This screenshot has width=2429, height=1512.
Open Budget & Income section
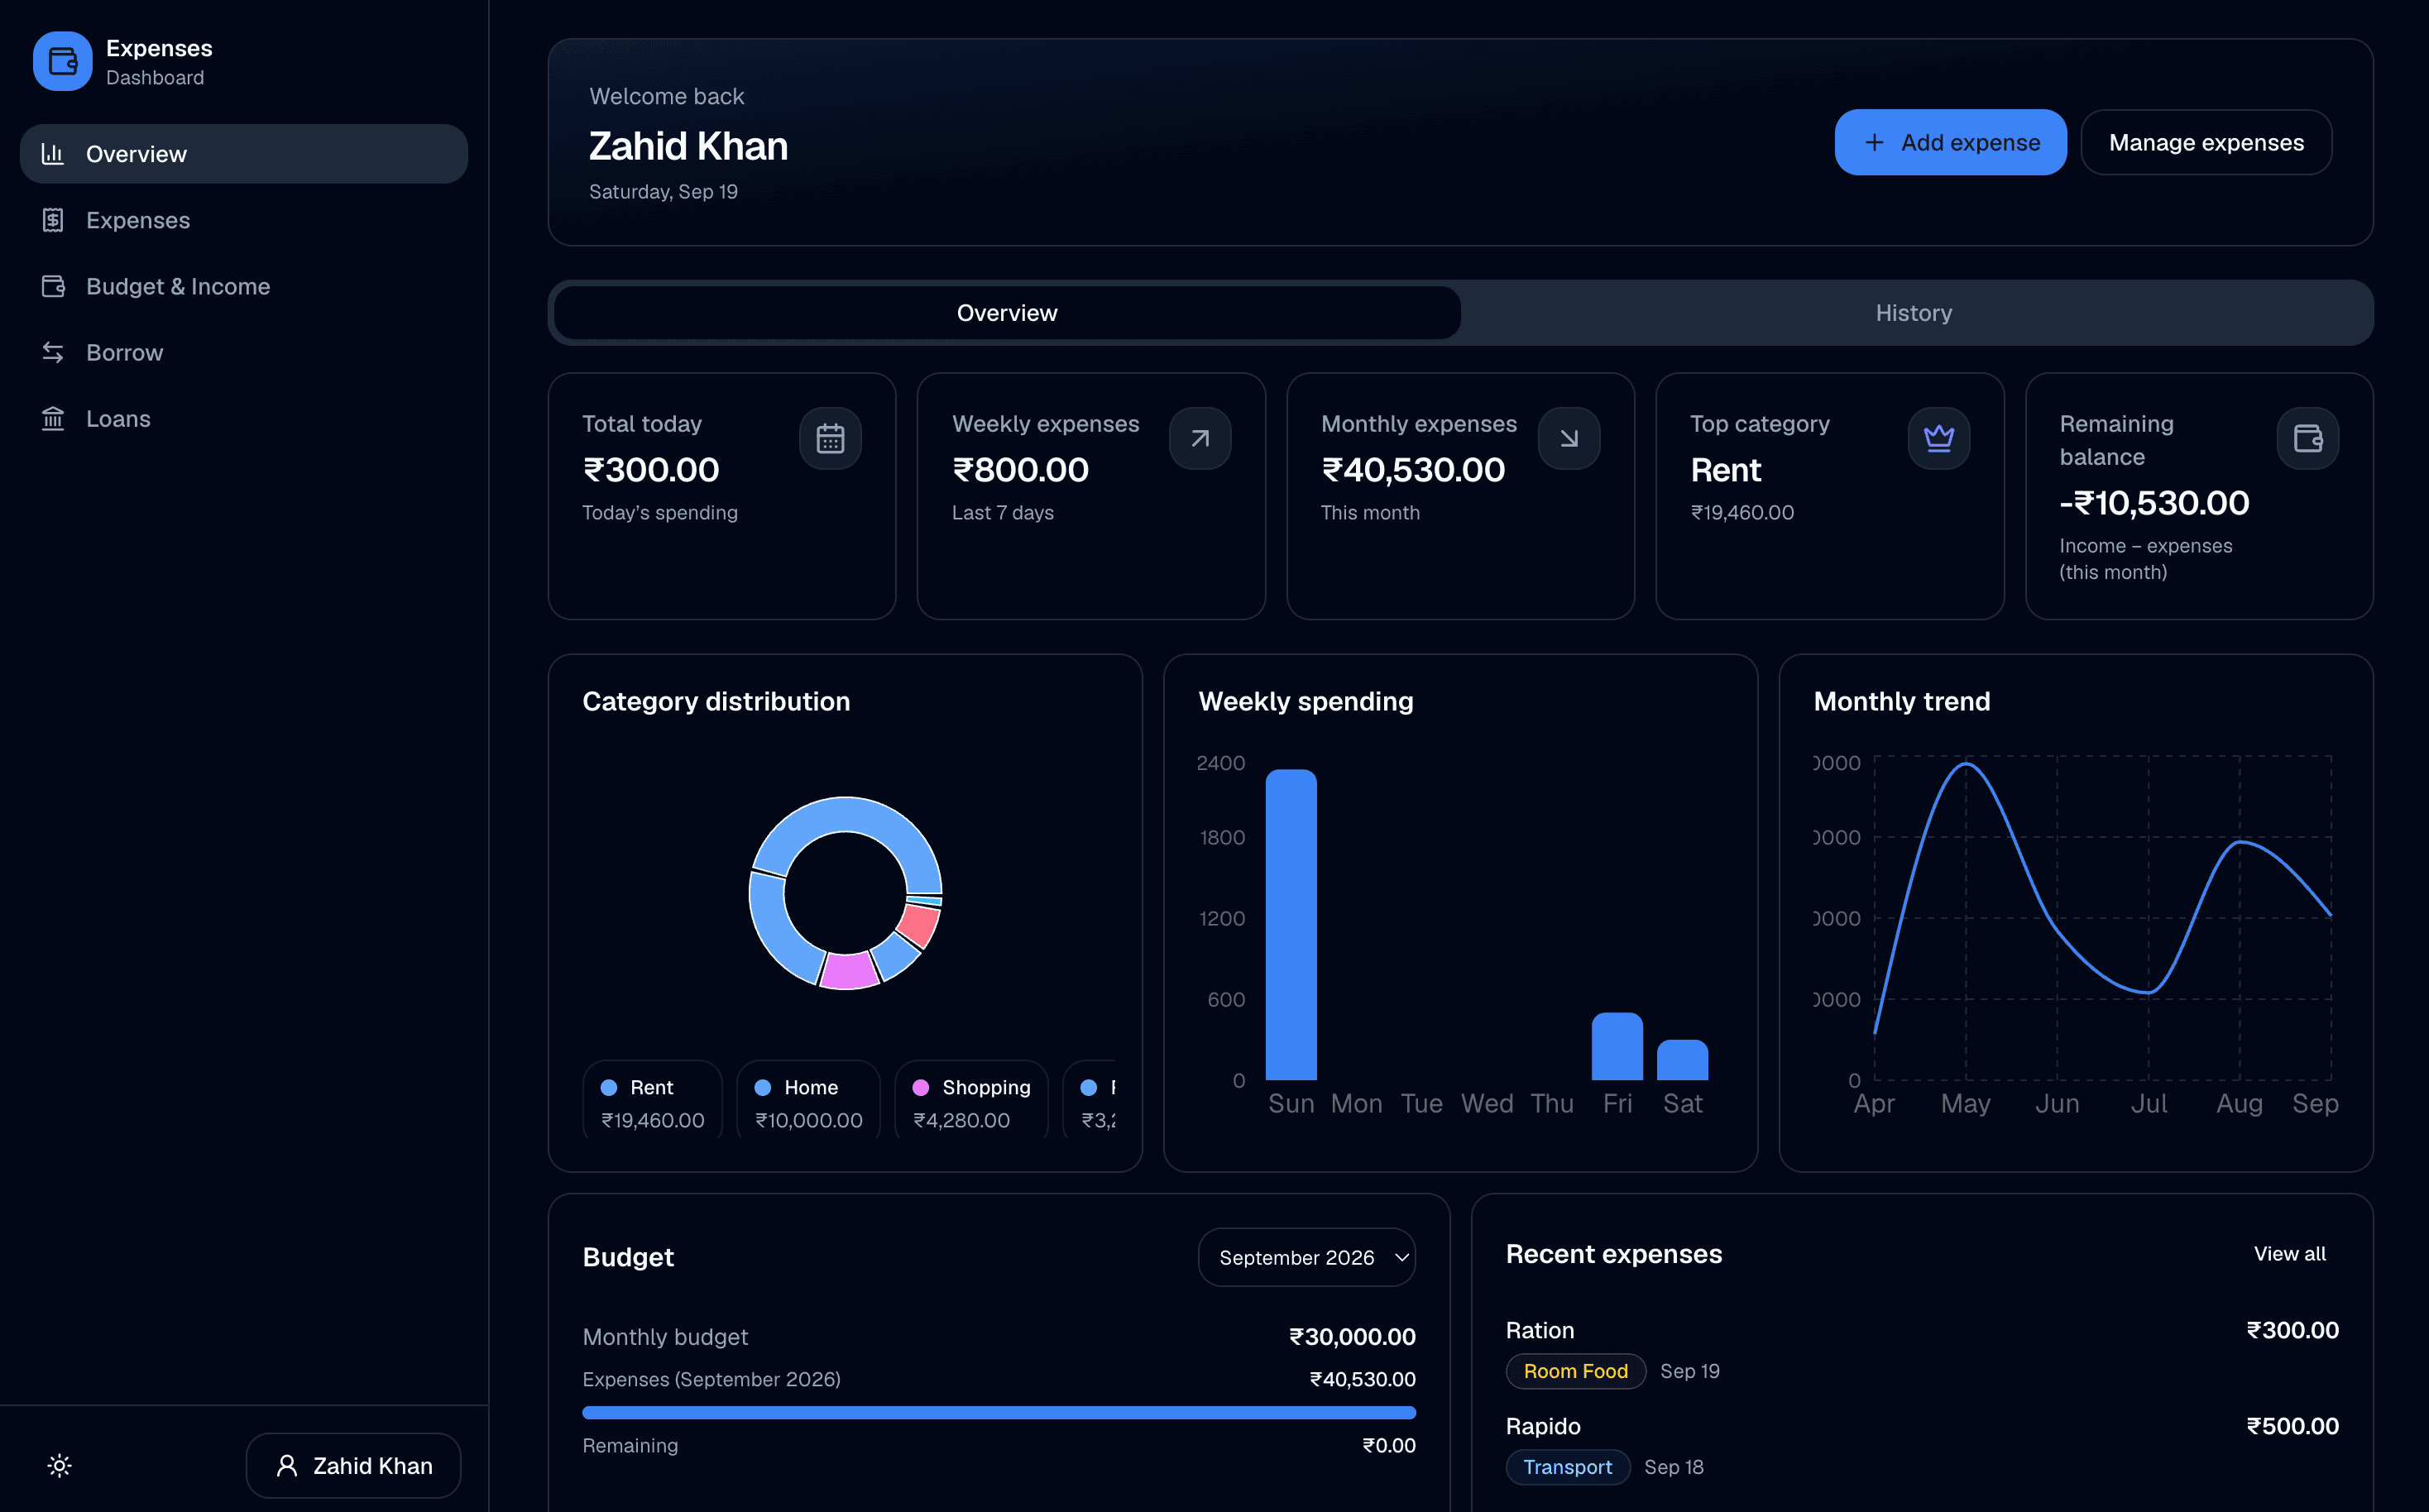point(244,286)
